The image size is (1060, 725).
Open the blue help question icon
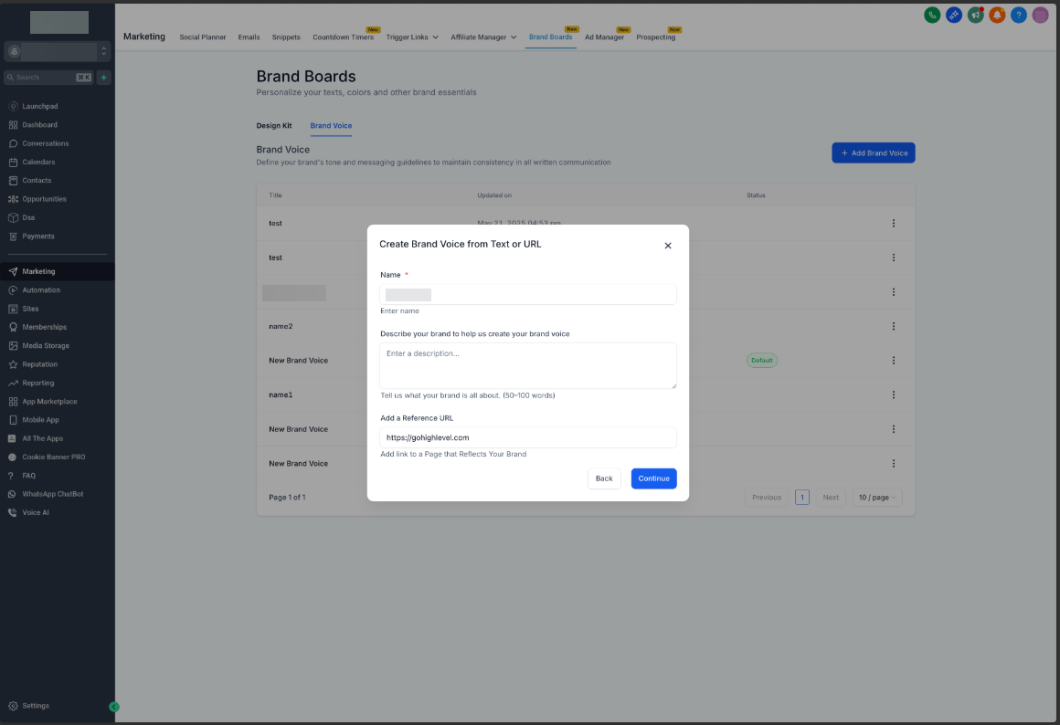pyautogui.click(x=1019, y=15)
